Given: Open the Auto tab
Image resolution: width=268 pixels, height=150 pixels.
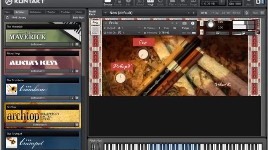Looking at the screenshot, I should coord(79,12).
